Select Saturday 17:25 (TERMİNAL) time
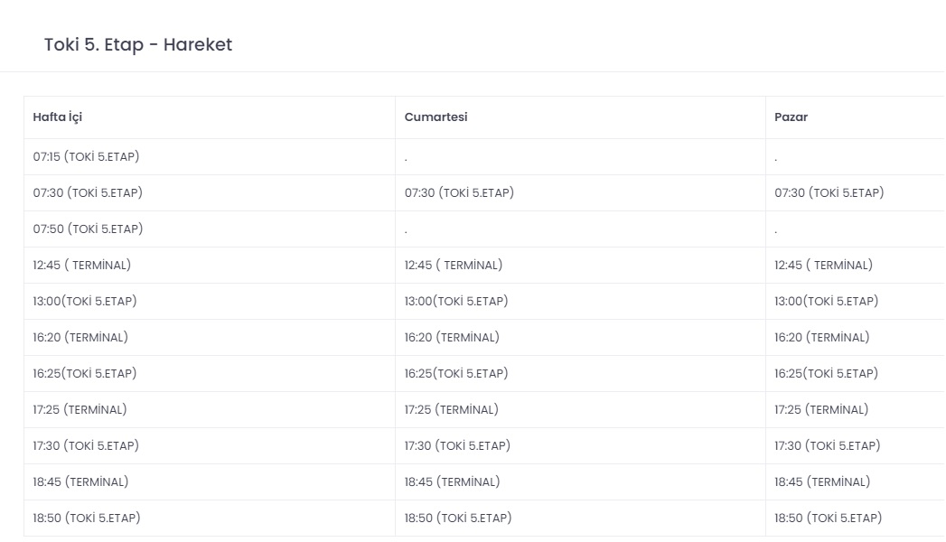The width and height of the screenshot is (946, 542). 451,410
